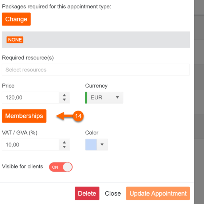The width and height of the screenshot is (204, 204).
Task: Click the red Delete button
Action: point(87,193)
